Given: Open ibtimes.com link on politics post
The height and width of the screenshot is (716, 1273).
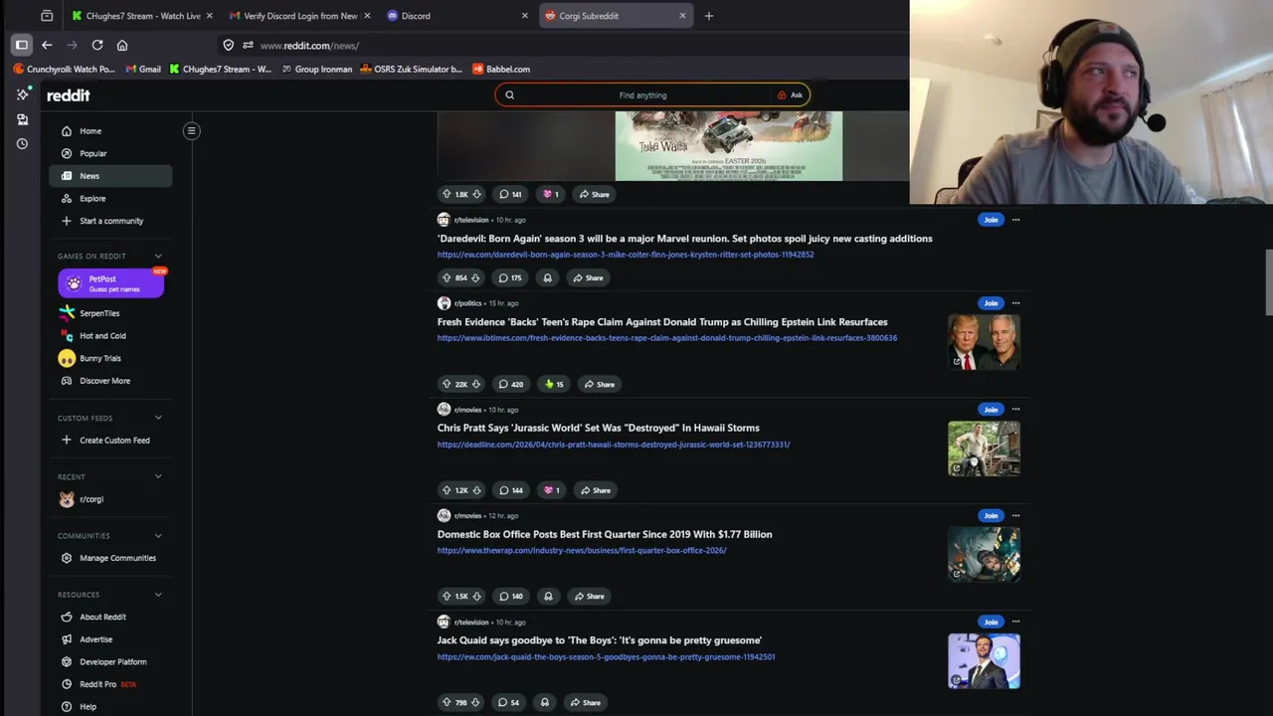Looking at the screenshot, I should 667,338.
